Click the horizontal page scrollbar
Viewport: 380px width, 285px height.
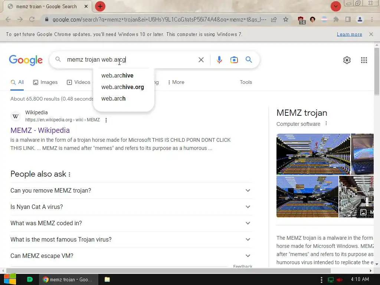168,271
